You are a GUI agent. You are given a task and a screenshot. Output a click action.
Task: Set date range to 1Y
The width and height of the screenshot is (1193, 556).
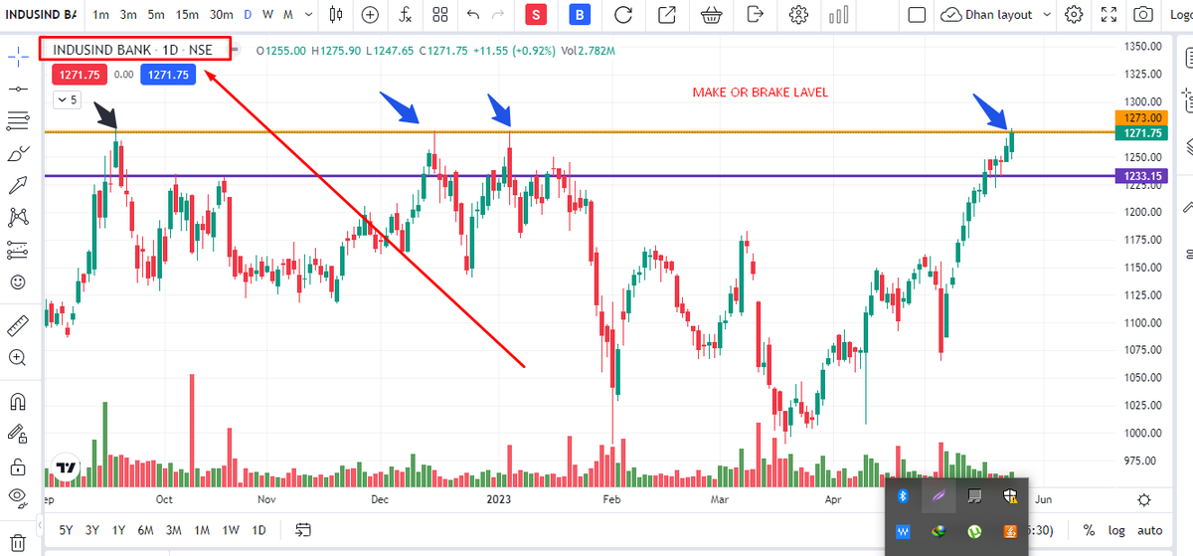[118, 529]
